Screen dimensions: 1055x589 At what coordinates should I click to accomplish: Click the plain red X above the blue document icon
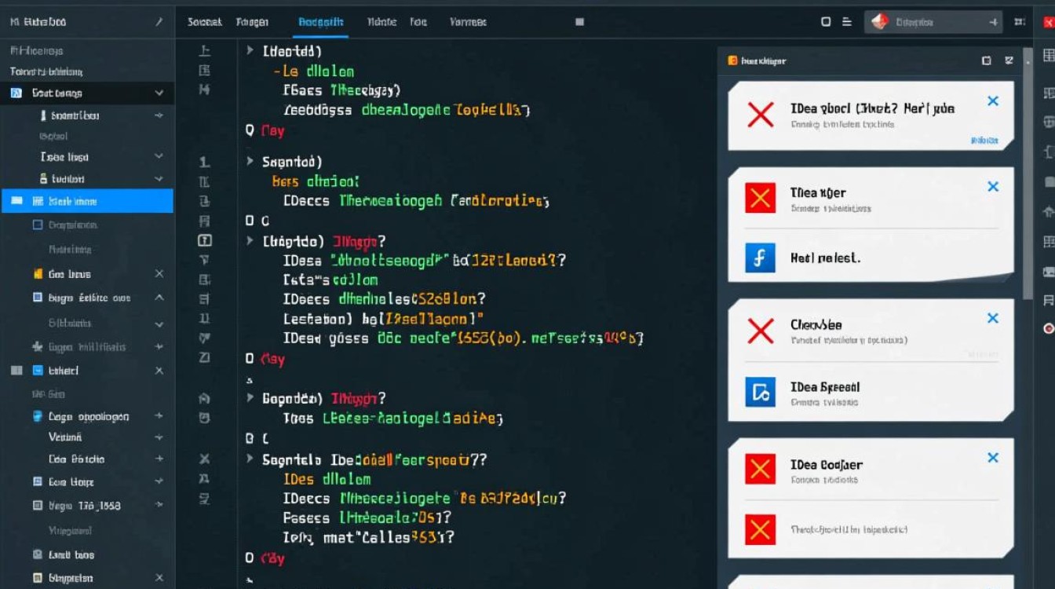click(761, 331)
